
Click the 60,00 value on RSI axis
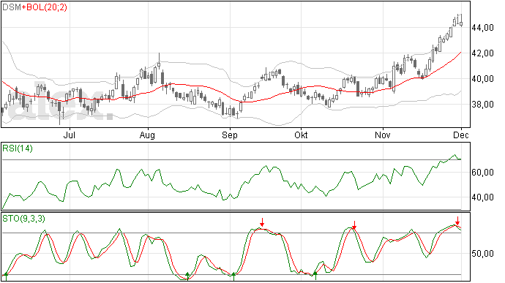click(x=482, y=173)
